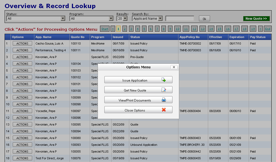
Task: Click ACTIONS for Yocastie, Pepe
Action: pyautogui.click(x=22, y=111)
